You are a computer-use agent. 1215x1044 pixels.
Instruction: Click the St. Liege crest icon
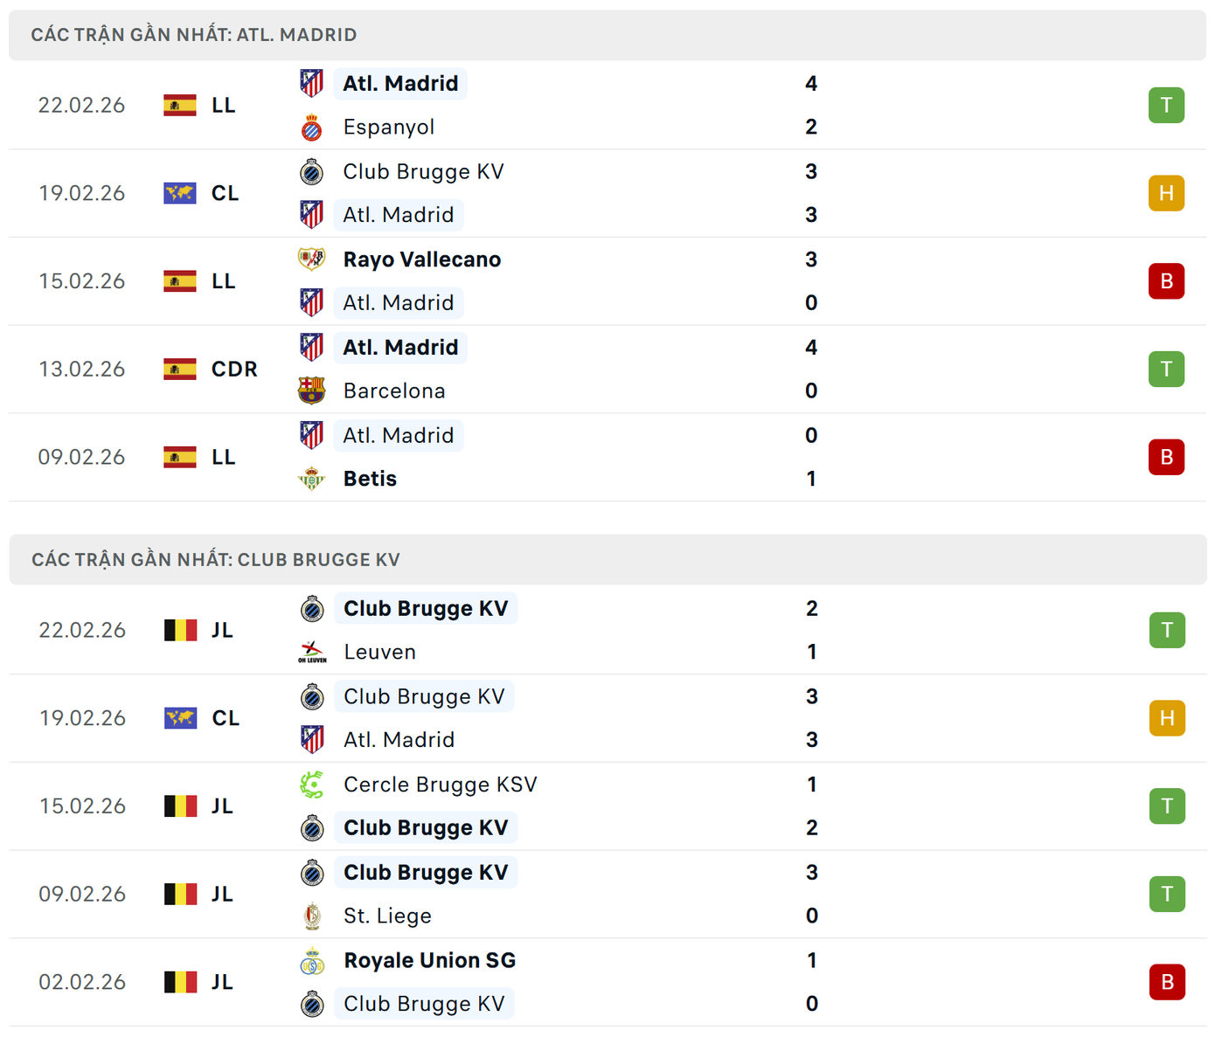[312, 916]
